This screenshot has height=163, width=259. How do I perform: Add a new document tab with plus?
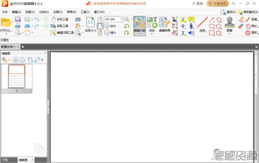tap(23, 47)
